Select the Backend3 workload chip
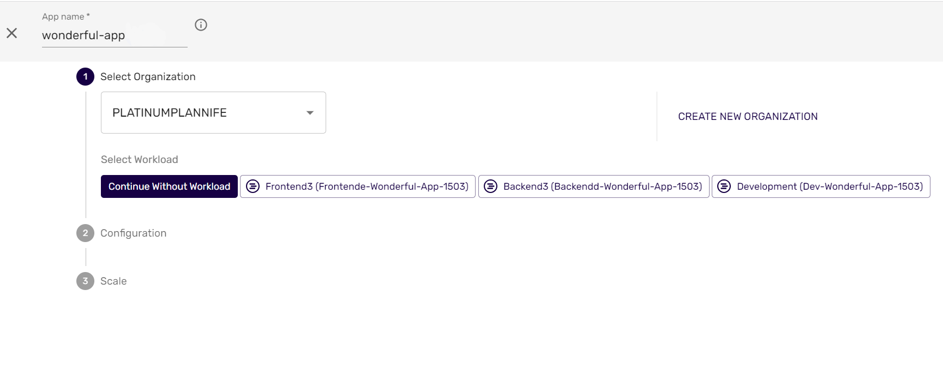The width and height of the screenshot is (943, 368). coord(602,186)
